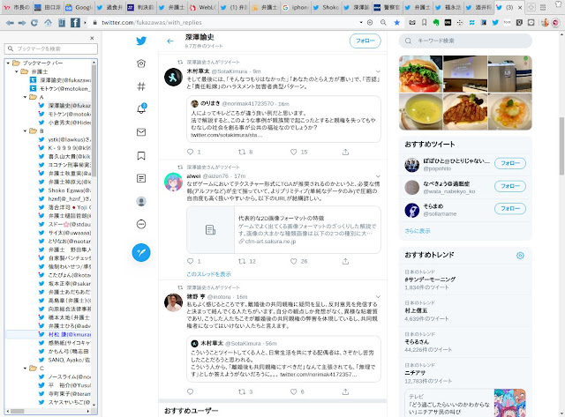Click the magnifier zoom icon in address bar
The height and width of the screenshot is (417, 565).
[383, 22]
